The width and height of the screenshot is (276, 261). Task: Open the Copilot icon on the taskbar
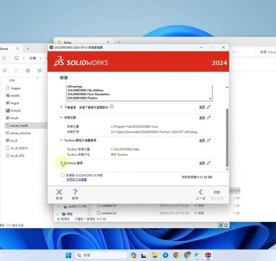coord(134,255)
